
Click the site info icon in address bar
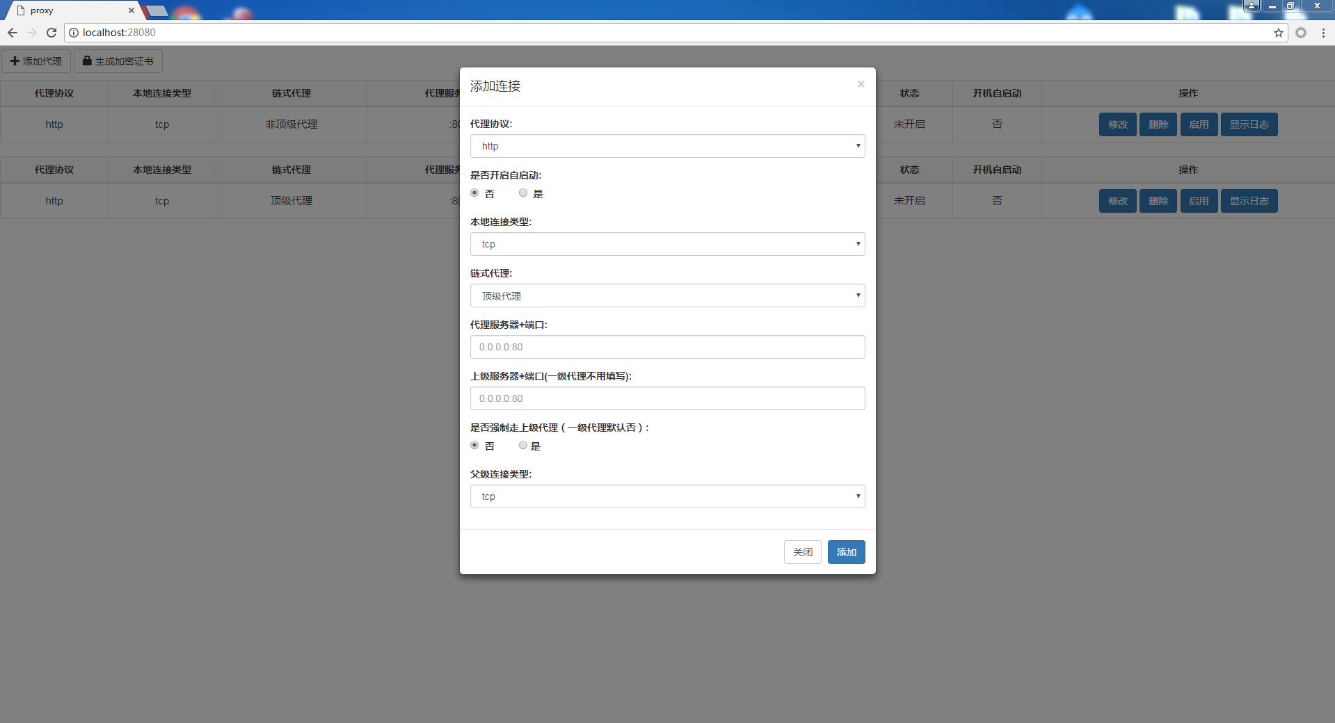(74, 33)
